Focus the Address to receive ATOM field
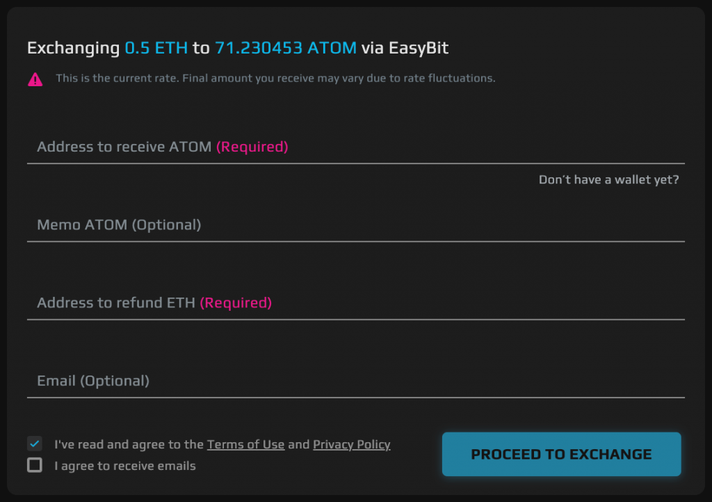 [355, 147]
